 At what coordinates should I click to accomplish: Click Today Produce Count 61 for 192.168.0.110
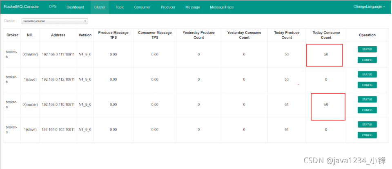click(287, 105)
